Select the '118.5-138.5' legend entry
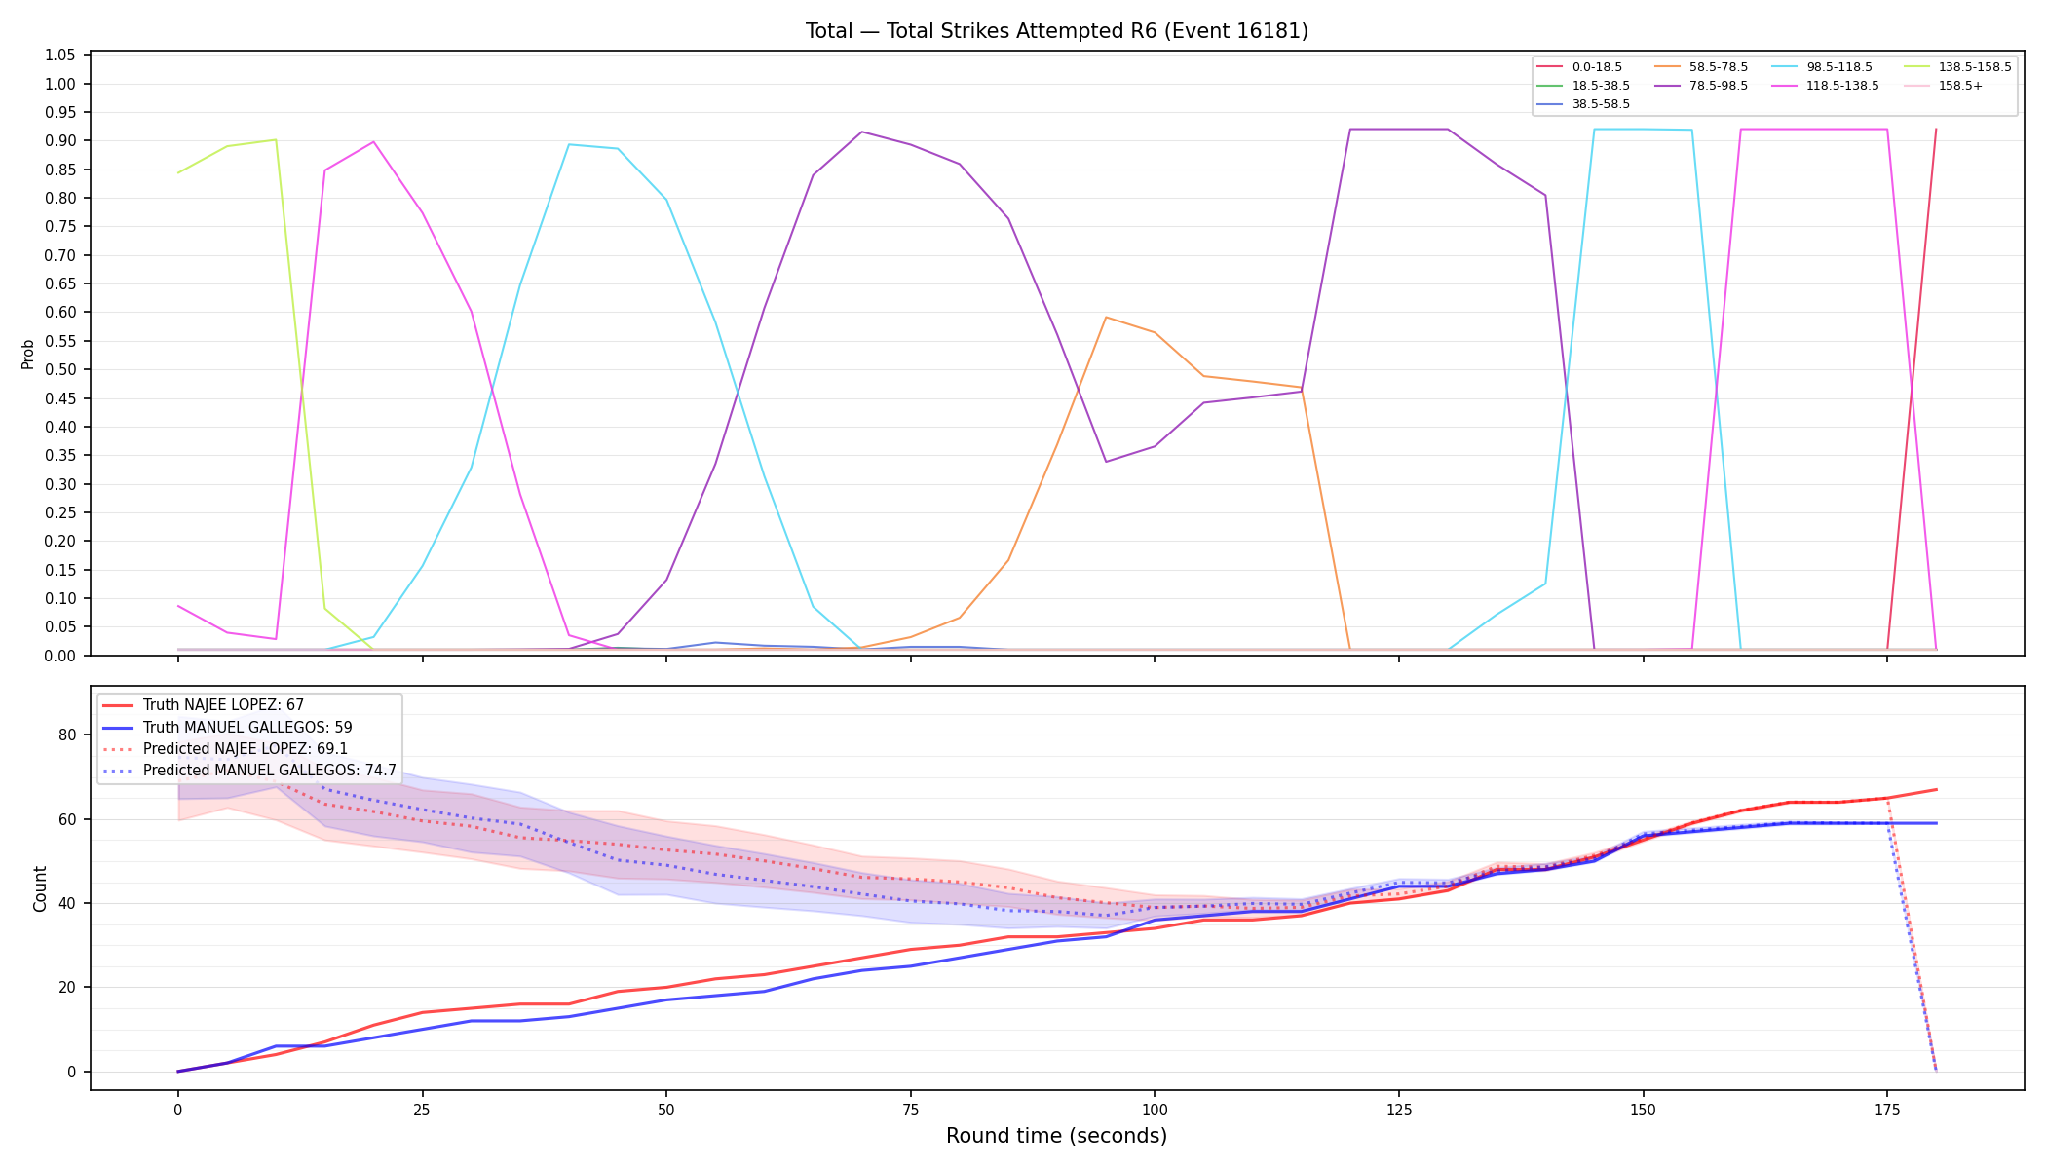Screen dimensions: 2046x1169 coord(1823,86)
